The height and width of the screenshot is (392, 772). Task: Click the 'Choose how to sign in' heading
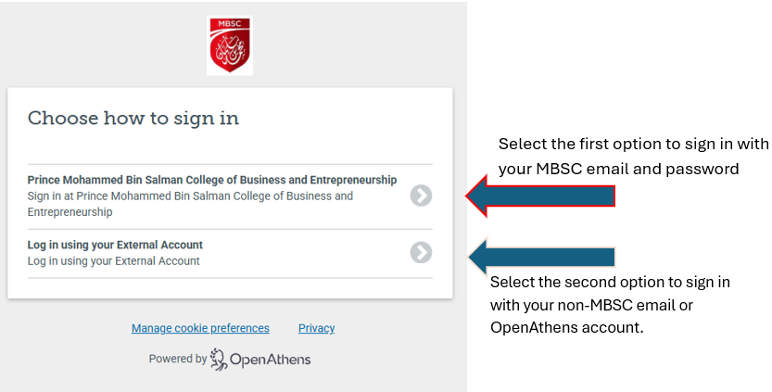[x=133, y=119]
